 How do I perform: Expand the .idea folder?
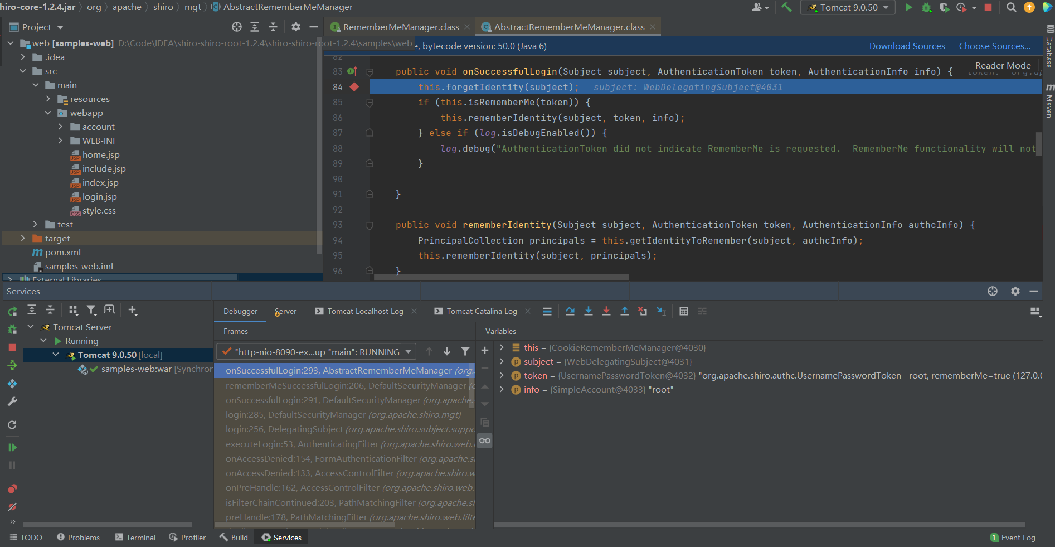(23, 57)
